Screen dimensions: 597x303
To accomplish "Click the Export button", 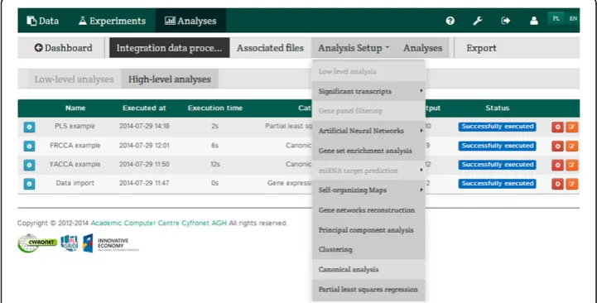I will (481, 48).
